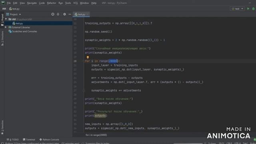The width and height of the screenshot is (256, 144).
Task: Open the File menu
Action: coord(9,3)
